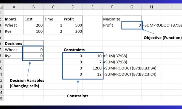
Task: Click constraint limit value 12
Action: click(x=92, y=74)
